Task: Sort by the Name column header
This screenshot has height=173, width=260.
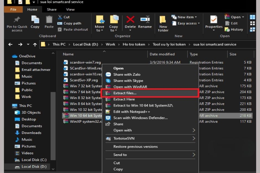Action: click(68, 54)
